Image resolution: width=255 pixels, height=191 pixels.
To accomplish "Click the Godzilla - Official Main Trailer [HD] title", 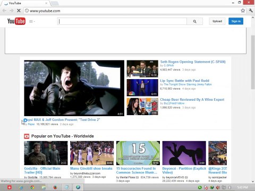I will click(42, 170).
